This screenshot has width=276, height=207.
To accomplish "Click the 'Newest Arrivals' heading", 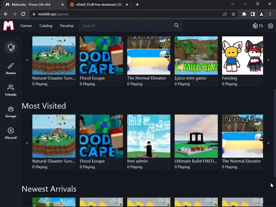I will tap(49, 189).
